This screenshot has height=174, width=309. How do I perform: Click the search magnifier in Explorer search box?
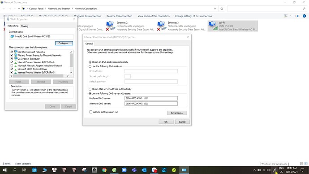coord(304,9)
